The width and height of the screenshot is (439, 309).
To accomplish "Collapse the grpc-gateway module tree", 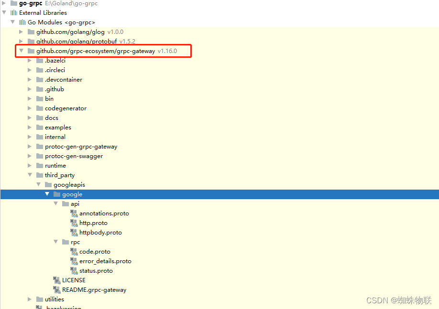I will (x=21, y=51).
